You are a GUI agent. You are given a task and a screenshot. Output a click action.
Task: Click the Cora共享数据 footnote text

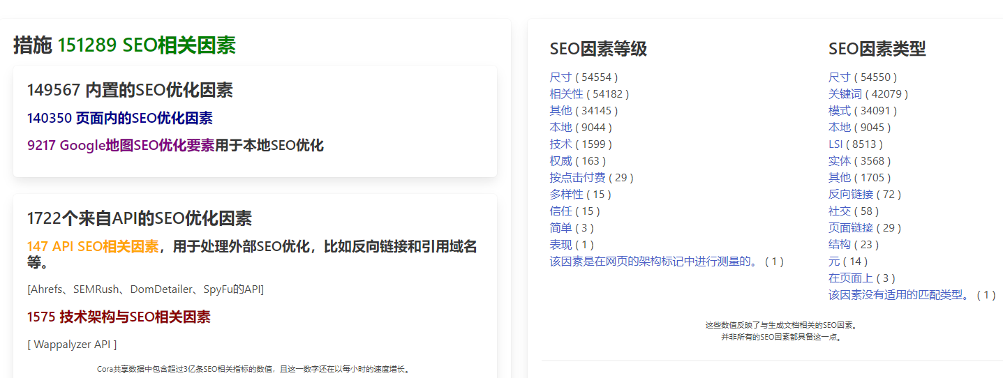click(x=254, y=369)
